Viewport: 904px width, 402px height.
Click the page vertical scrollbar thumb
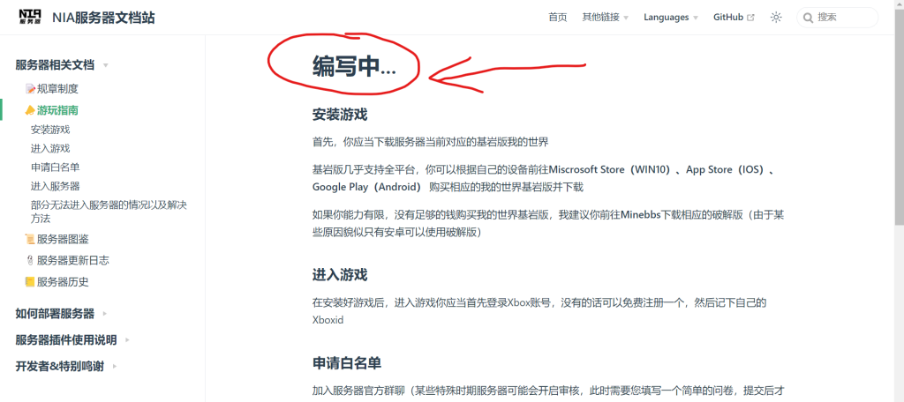tap(899, 118)
